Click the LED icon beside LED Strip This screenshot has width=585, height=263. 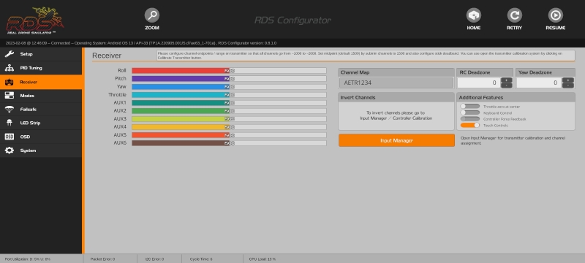pos(10,123)
